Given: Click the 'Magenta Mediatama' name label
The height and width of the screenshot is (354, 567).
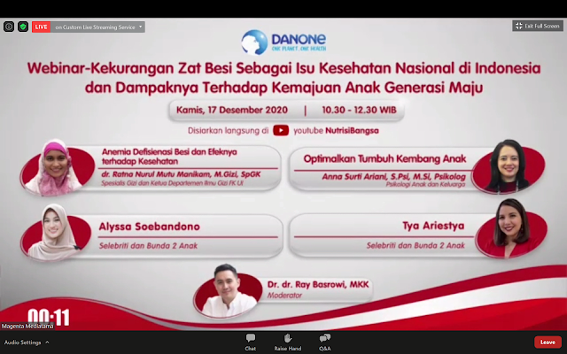Looking at the screenshot, I should (27, 327).
